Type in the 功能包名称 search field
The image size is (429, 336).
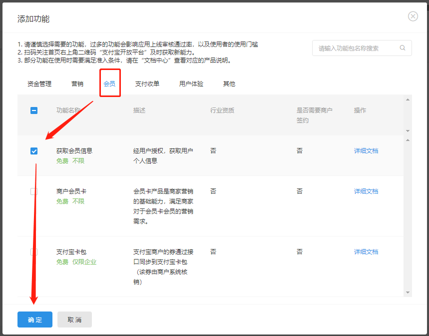pos(356,48)
